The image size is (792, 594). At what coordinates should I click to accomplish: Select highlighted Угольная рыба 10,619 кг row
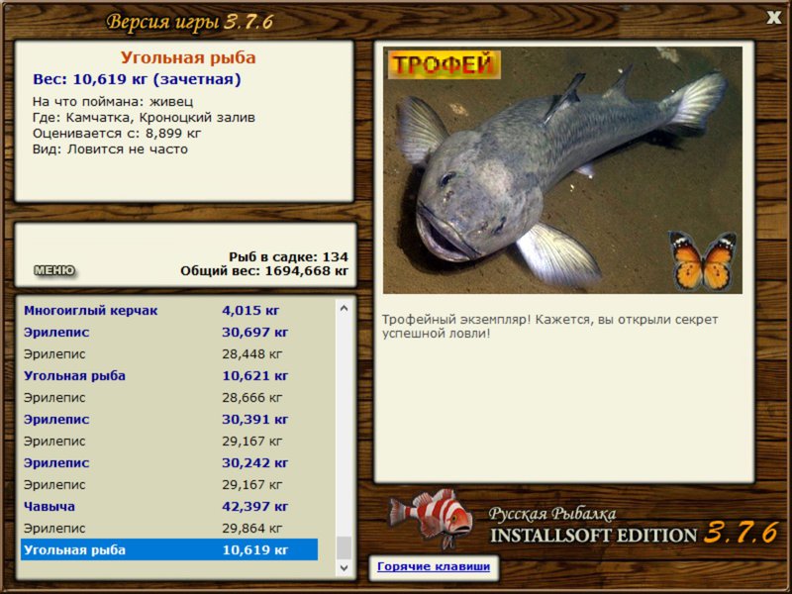click(x=169, y=549)
